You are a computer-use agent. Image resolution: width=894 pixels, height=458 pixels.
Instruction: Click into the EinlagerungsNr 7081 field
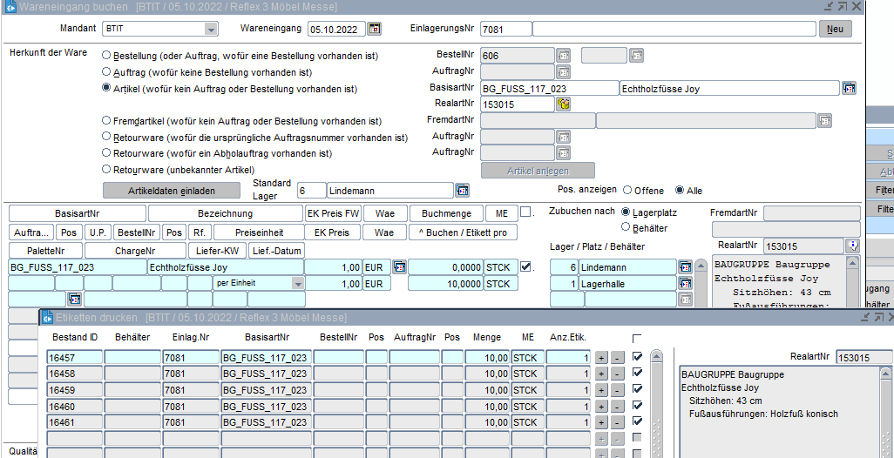(x=505, y=29)
